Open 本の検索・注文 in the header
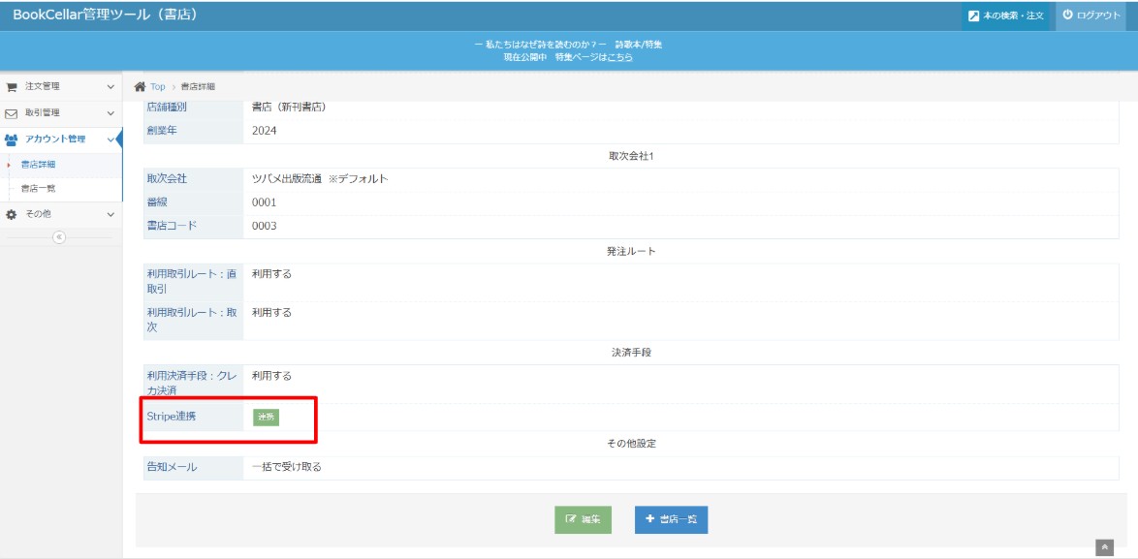 [1005, 16]
